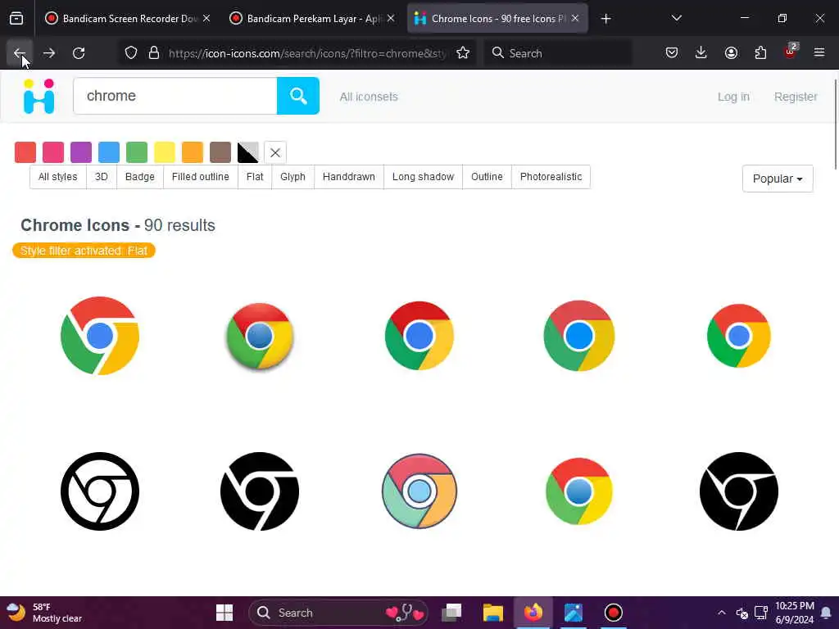The image size is (839, 629).
Task: Save page to Pocket
Action: click(x=672, y=53)
